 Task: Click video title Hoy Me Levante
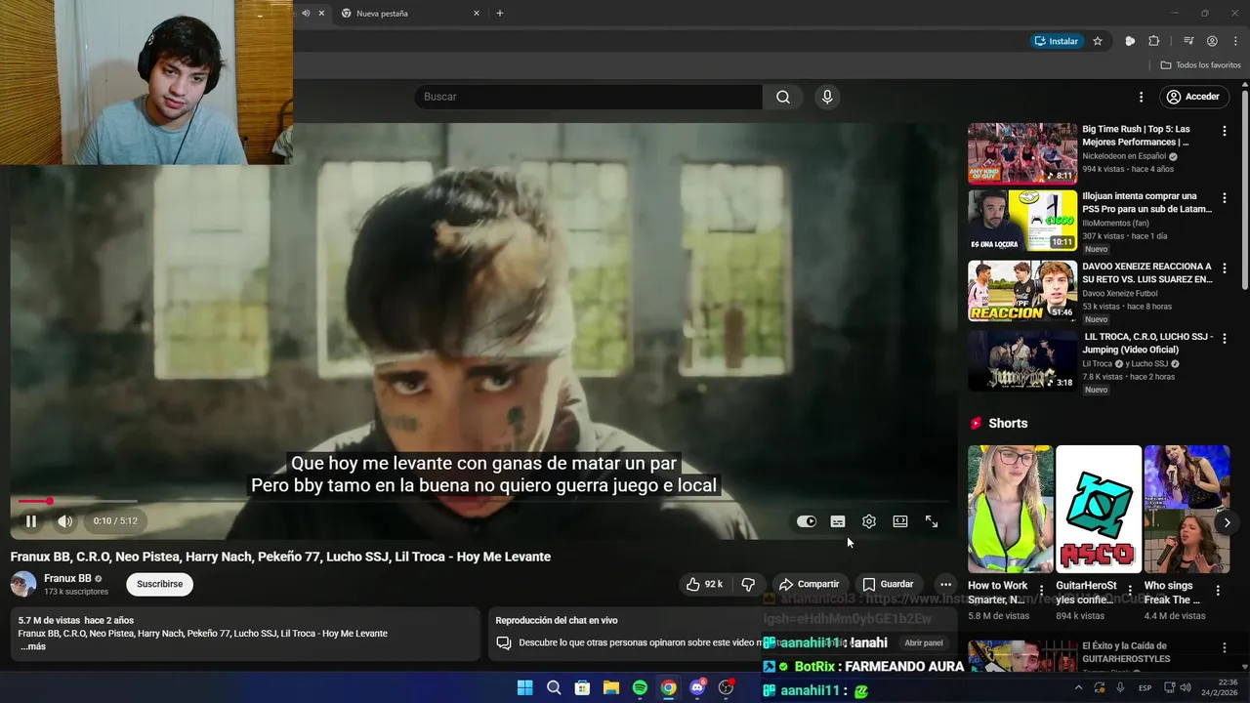(280, 557)
